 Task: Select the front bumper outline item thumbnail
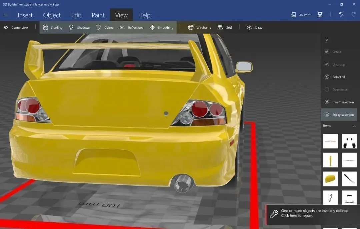349,197
